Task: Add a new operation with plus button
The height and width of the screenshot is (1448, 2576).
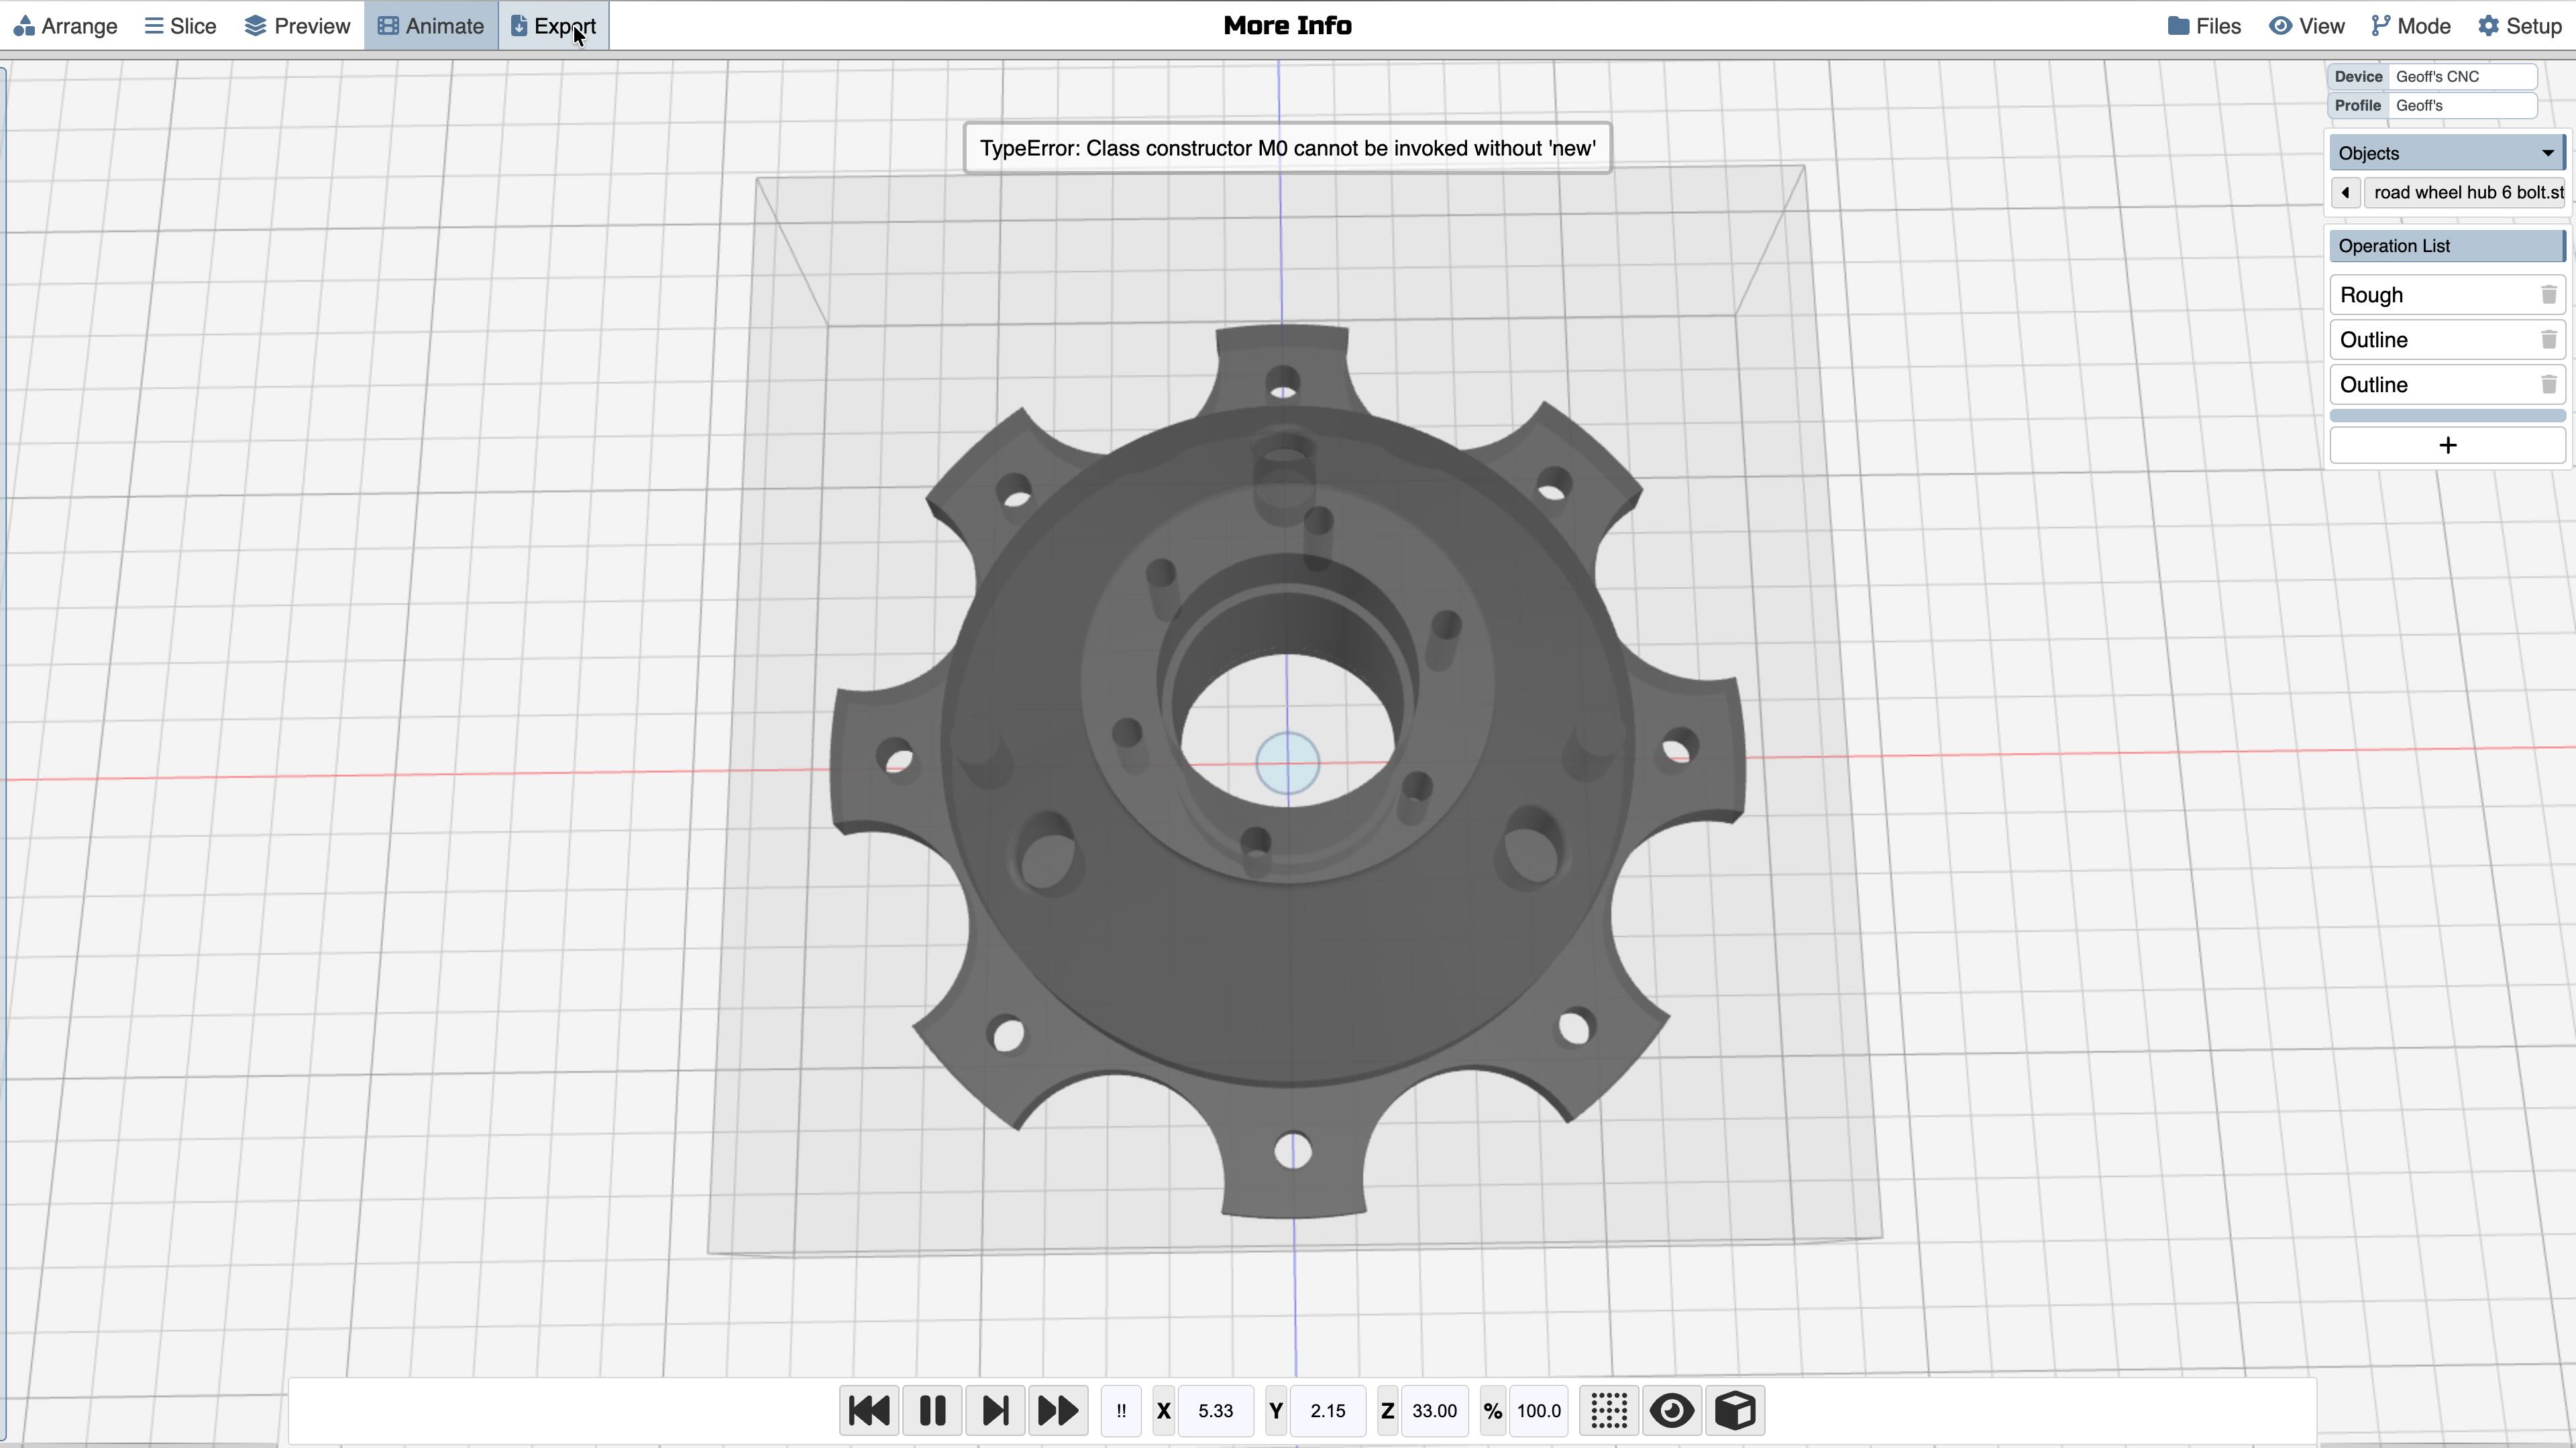Action: 2447,444
